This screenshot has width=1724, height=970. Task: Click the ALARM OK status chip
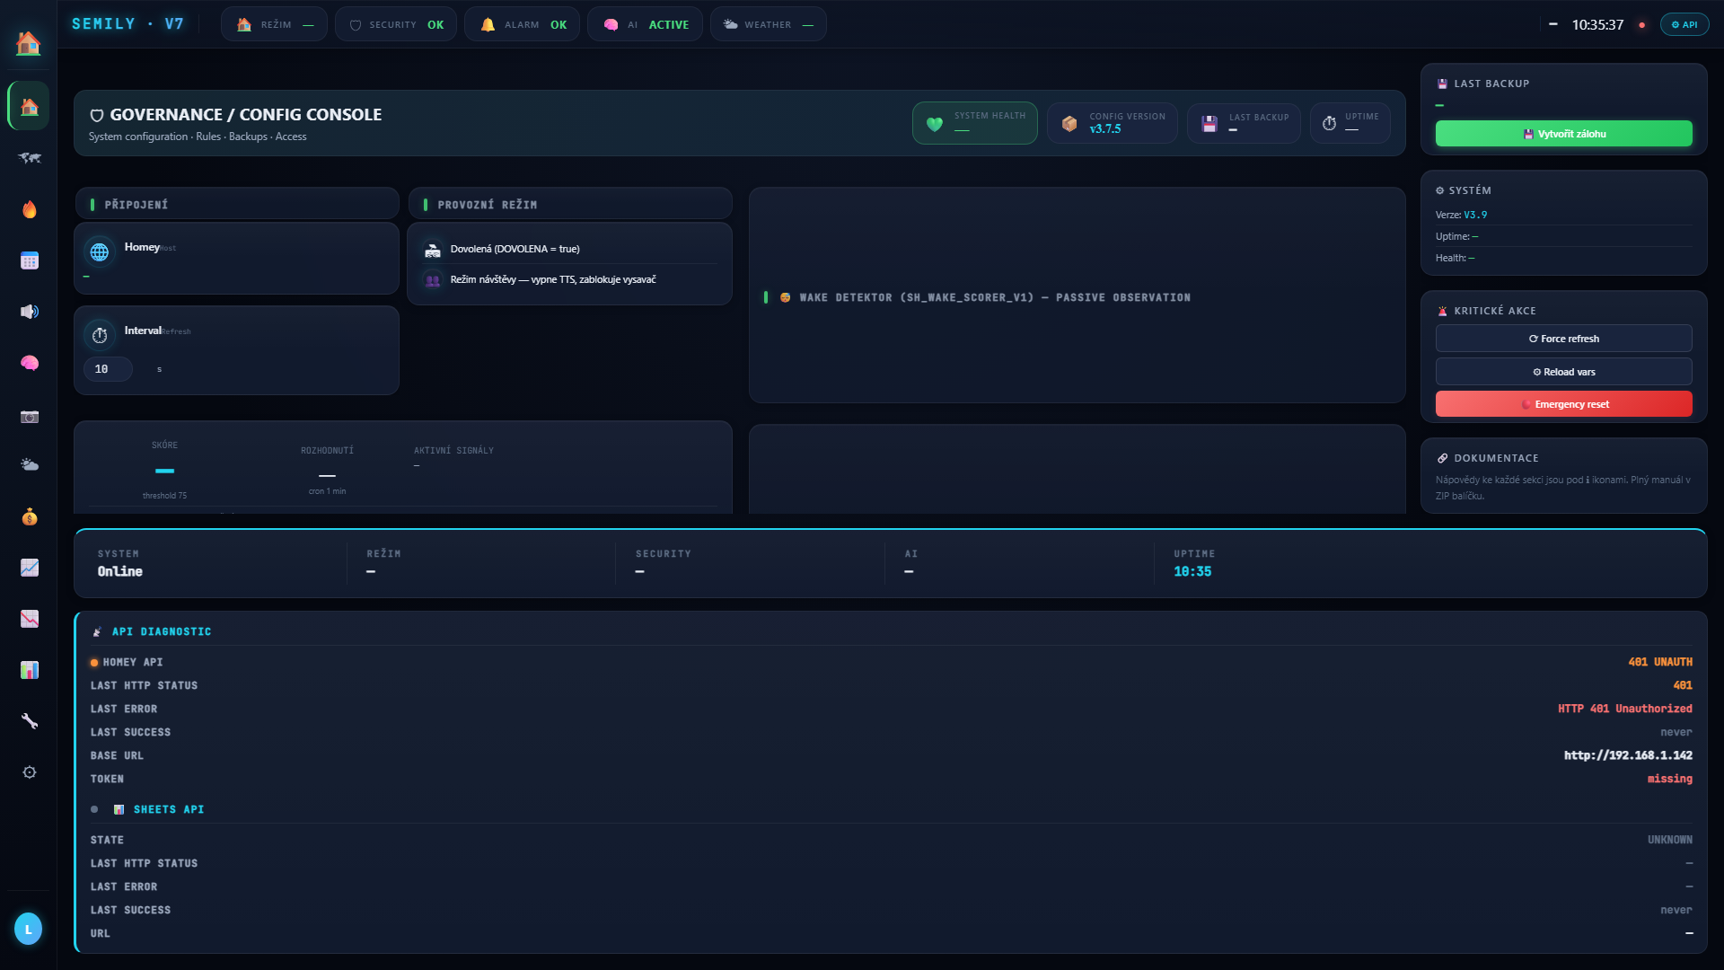coord(522,24)
